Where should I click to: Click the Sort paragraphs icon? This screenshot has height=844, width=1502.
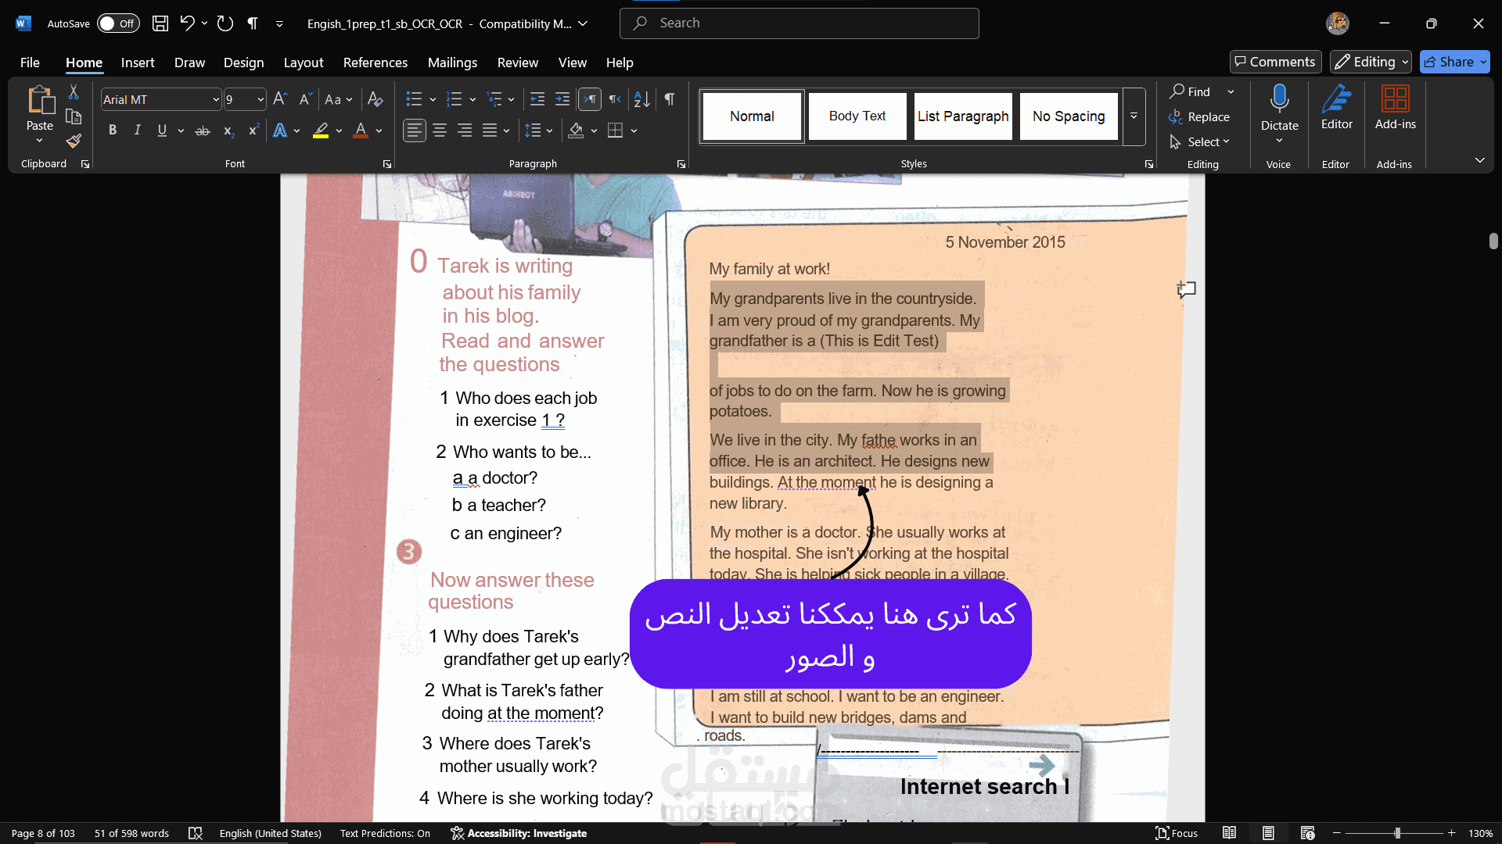641,99
